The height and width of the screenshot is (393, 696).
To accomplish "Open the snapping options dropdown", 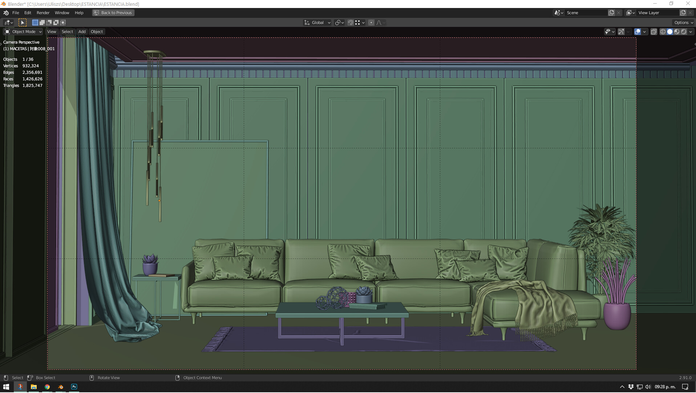I will tap(360, 23).
